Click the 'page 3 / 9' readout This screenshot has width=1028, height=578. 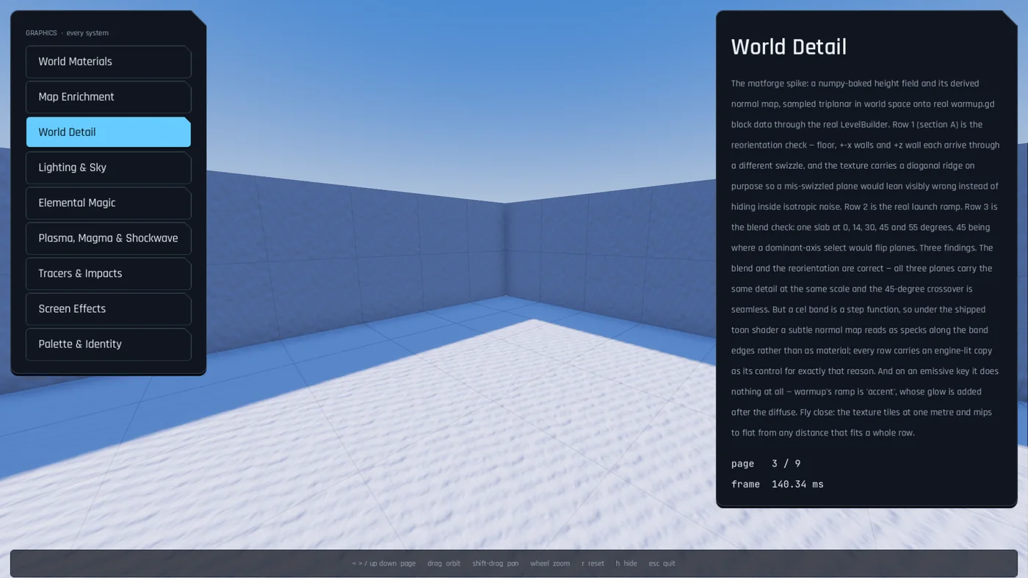(x=766, y=463)
